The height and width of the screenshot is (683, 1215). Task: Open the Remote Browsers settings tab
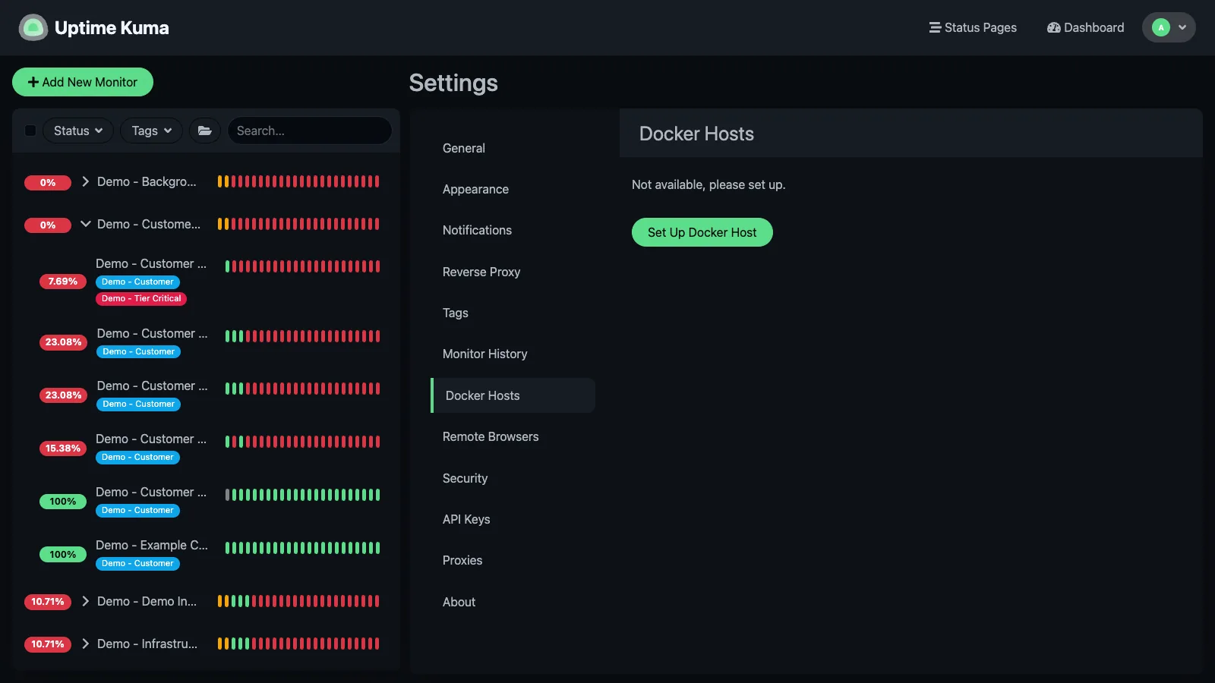[x=513, y=436]
